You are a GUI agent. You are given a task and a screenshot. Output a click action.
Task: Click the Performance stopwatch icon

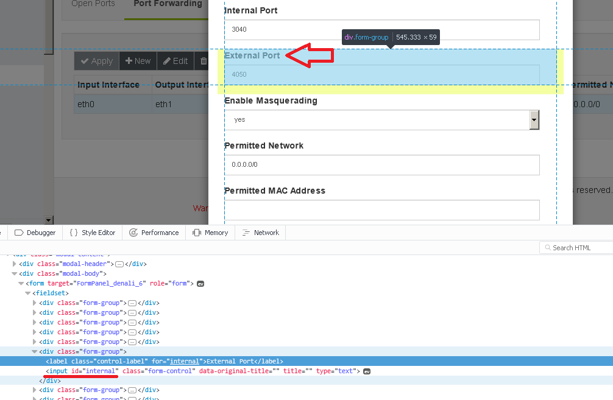pyautogui.click(x=133, y=232)
